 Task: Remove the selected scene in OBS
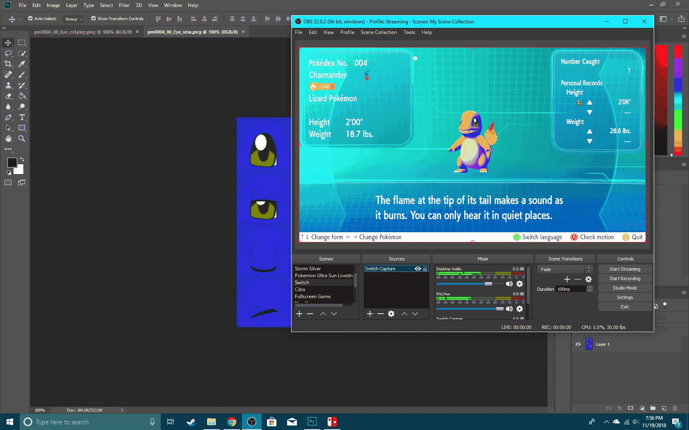tap(310, 314)
